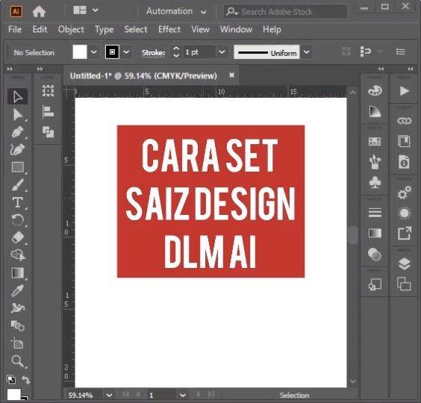This screenshot has width=421, height=403.
Task: Click the Stroke label link
Action: (x=153, y=53)
